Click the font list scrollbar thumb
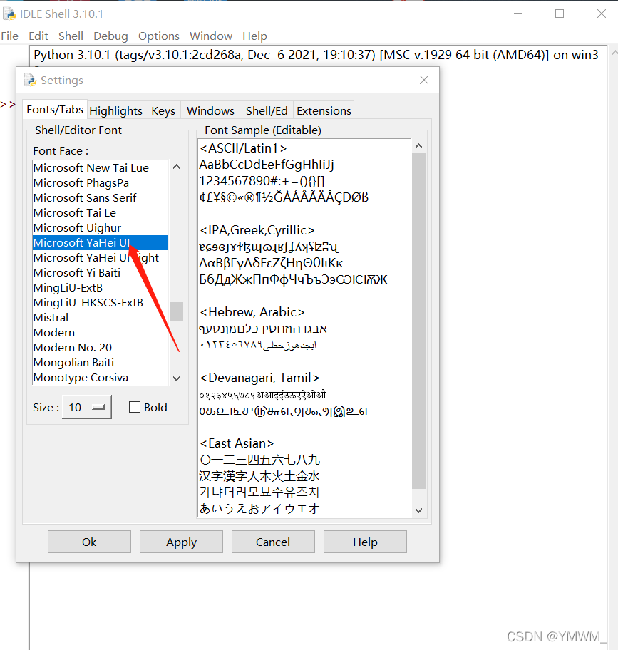Image resolution: width=618 pixels, height=650 pixels. click(x=177, y=311)
